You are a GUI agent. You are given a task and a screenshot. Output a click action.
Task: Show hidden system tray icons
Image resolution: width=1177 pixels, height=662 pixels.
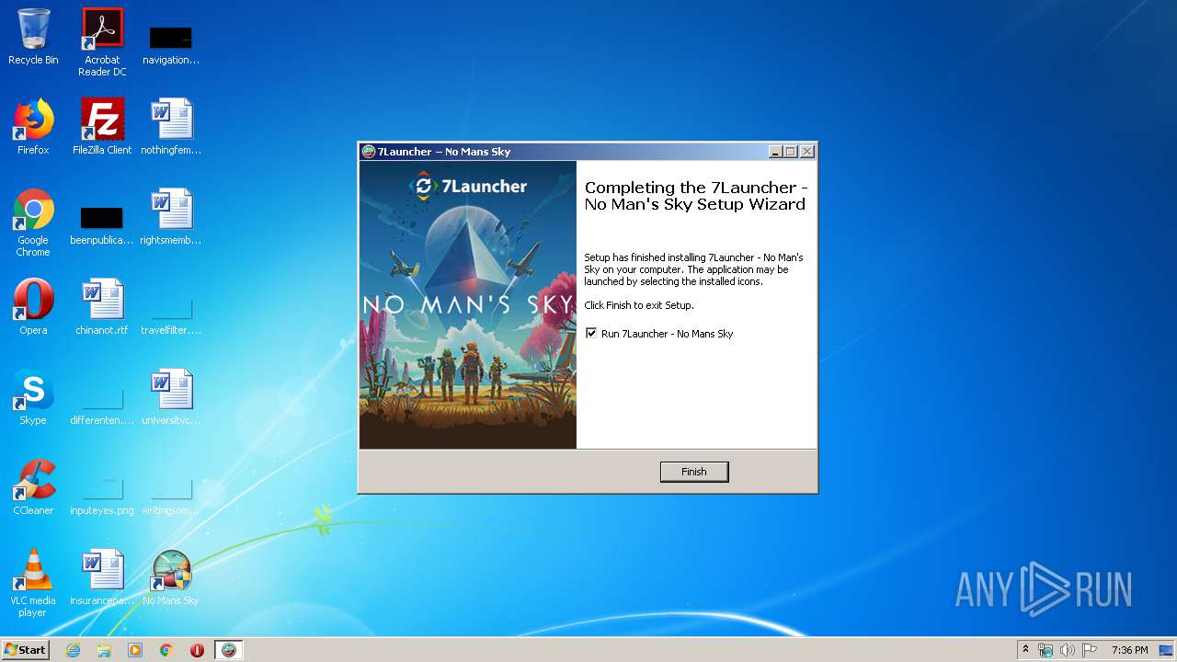[x=1026, y=650]
